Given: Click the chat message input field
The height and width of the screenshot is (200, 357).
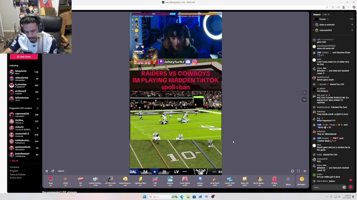Looking at the screenshot, I should 327,187.
